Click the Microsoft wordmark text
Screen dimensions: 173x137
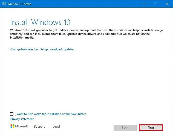click(22, 126)
